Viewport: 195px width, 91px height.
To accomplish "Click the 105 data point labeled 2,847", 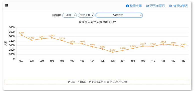I will coord(102,49).
